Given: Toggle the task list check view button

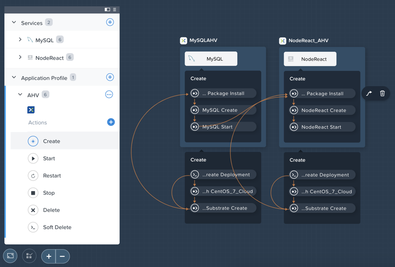Looking at the screenshot, I should (29, 256).
